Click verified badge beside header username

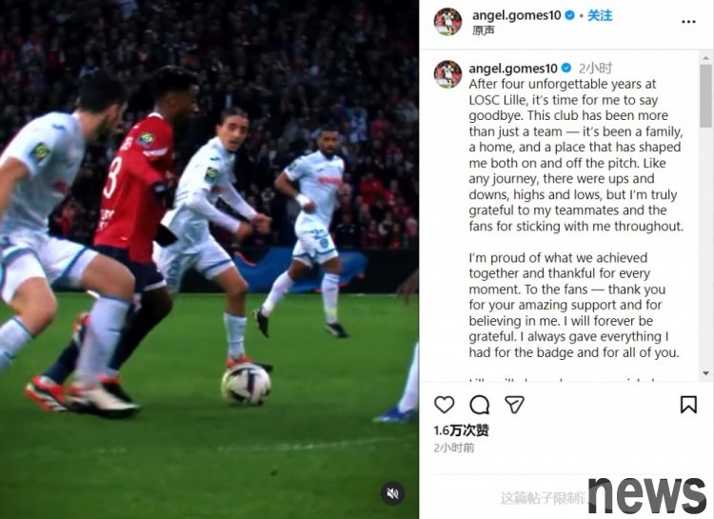pos(569,15)
